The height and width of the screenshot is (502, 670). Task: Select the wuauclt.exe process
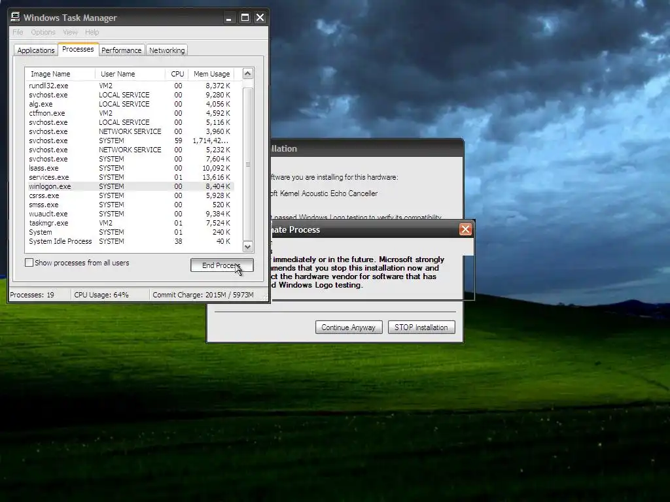click(130, 214)
